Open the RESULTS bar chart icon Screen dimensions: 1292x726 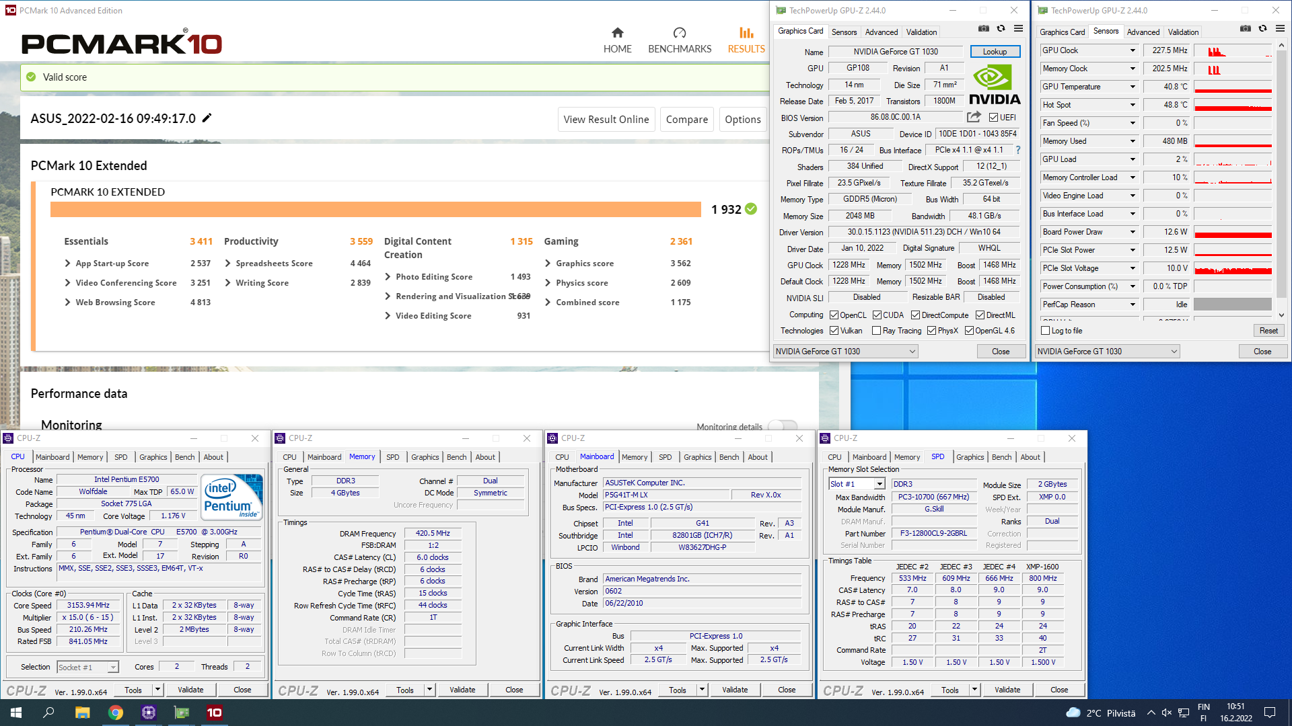[x=746, y=32]
